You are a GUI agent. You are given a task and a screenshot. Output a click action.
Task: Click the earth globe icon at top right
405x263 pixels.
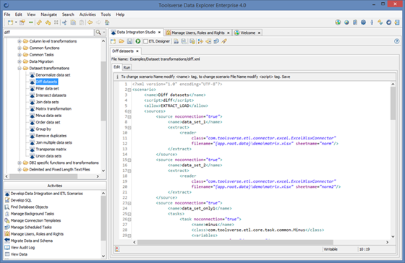click(x=346, y=22)
